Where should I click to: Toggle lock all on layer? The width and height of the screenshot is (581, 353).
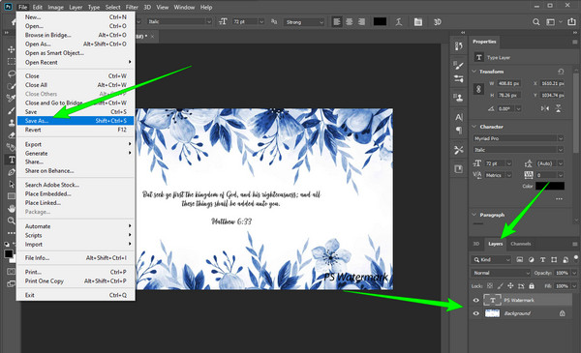(x=532, y=285)
